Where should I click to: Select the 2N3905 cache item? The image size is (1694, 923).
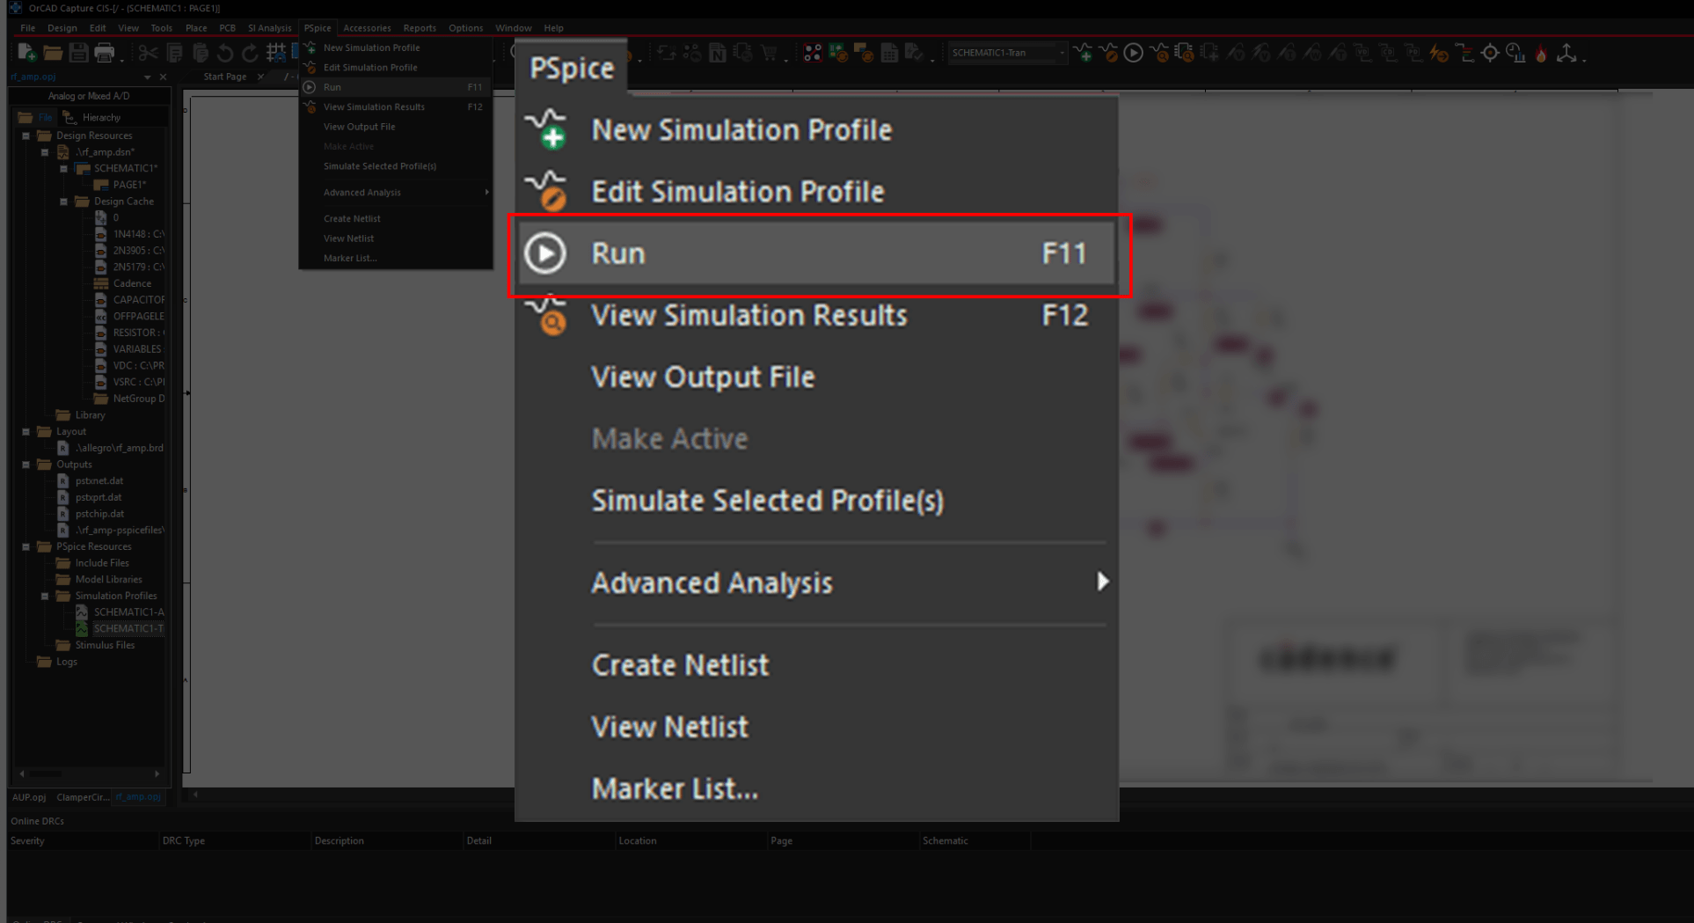[x=138, y=251]
